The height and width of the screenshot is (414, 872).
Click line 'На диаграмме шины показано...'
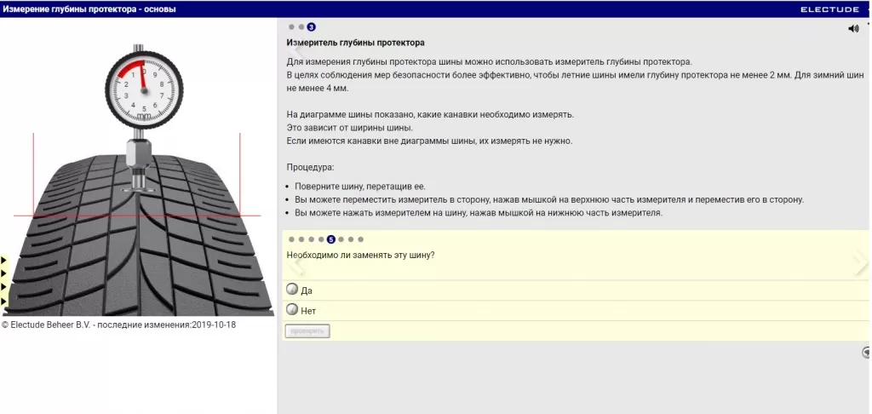click(x=430, y=114)
